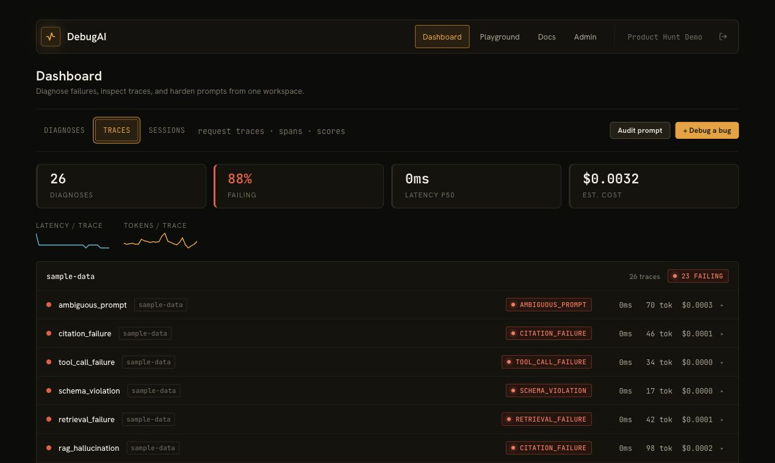The width and height of the screenshot is (775, 463).
Task: Click the $0.0002 cost value
Action: pos(697,448)
